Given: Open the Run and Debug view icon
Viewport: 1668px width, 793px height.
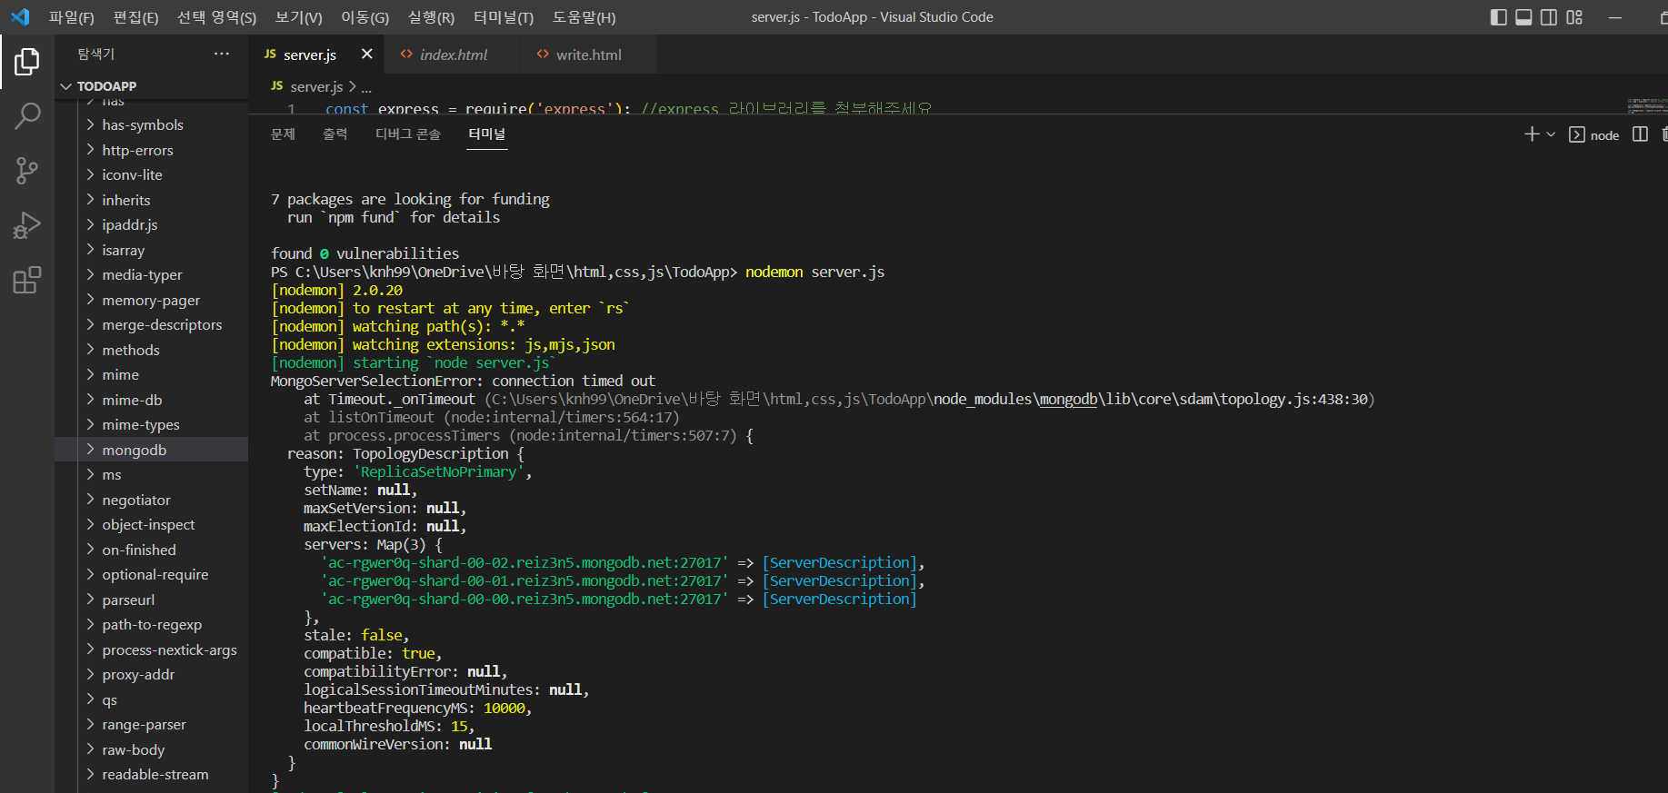Looking at the screenshot, I should coord(27,225).
